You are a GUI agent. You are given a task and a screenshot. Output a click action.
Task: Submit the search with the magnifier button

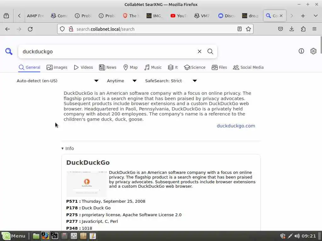(x=210, y=51)
